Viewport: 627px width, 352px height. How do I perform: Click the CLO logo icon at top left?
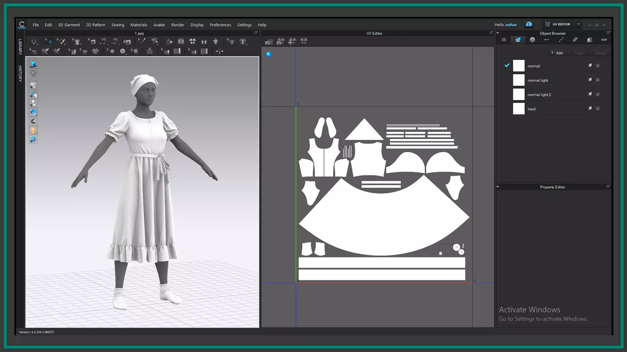coord(22,24)
